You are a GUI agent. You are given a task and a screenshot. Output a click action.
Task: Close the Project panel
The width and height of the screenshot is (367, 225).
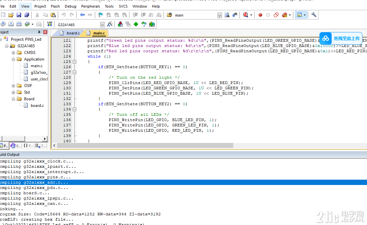coord(45,32)
